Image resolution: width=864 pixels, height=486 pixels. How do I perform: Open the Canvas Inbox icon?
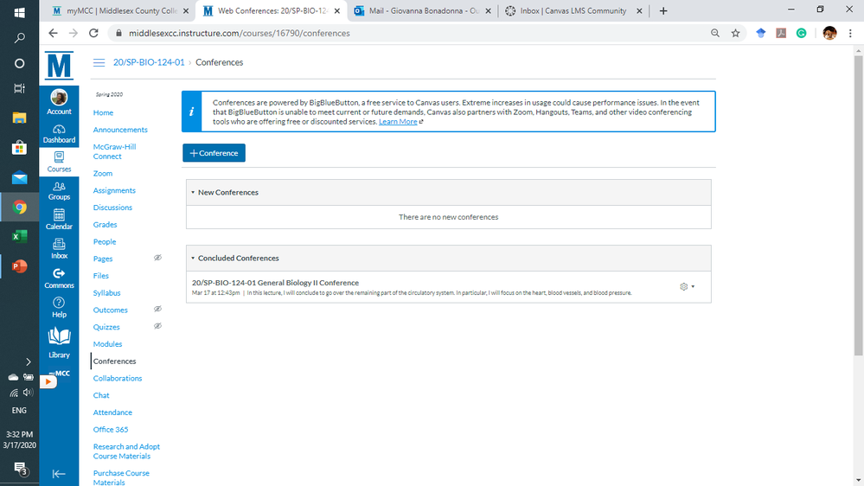coord(59,248)
